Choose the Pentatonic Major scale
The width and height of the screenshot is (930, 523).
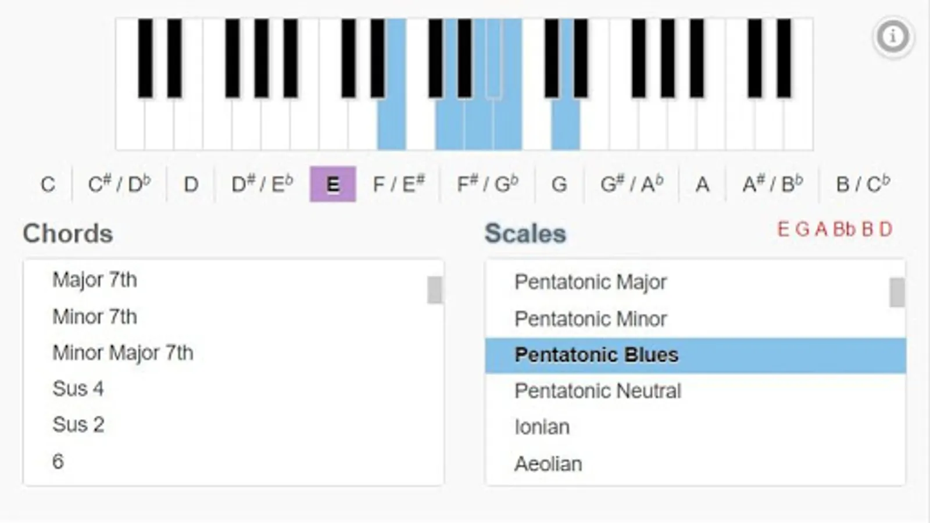590,282
